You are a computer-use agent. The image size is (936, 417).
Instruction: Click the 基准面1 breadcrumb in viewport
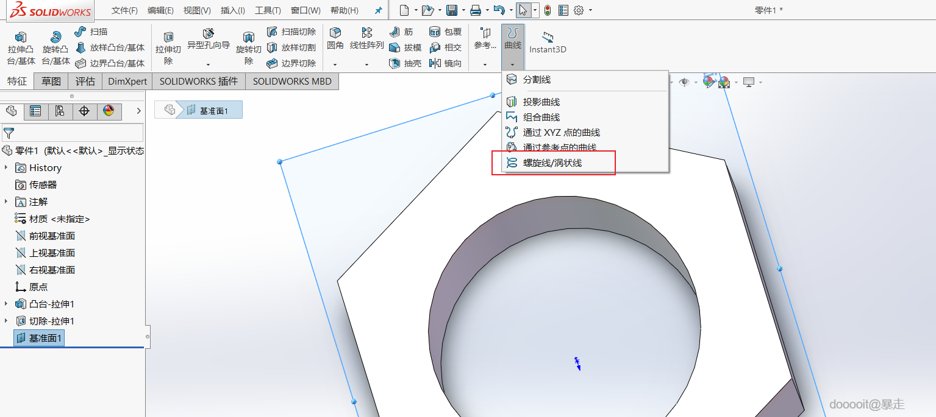pyautogui.click(x=209, y=110)
